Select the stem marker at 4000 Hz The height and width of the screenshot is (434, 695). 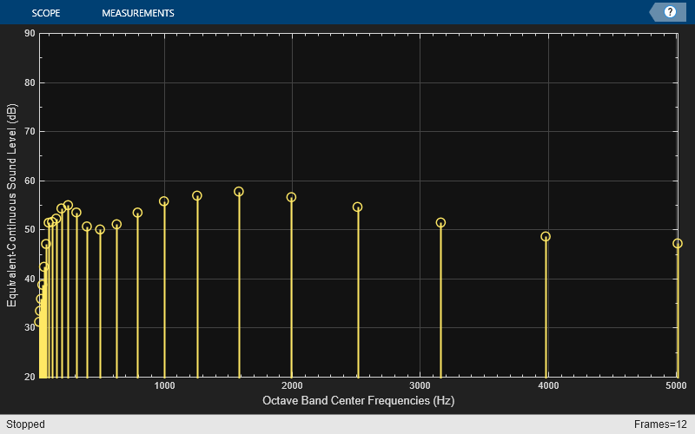click(x=546, y=236)
